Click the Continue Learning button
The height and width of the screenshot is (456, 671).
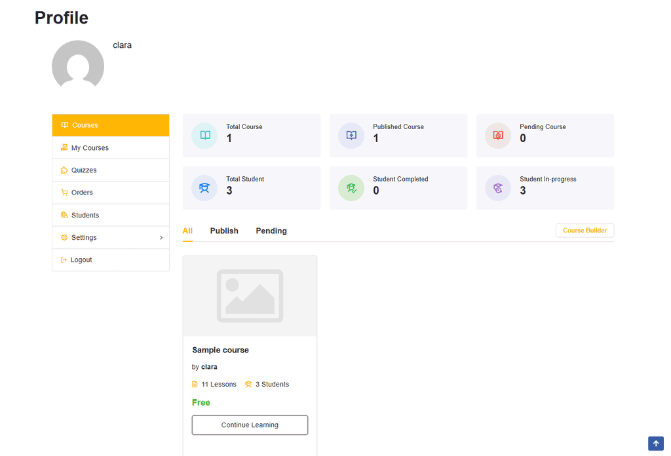tap(250, 425)
